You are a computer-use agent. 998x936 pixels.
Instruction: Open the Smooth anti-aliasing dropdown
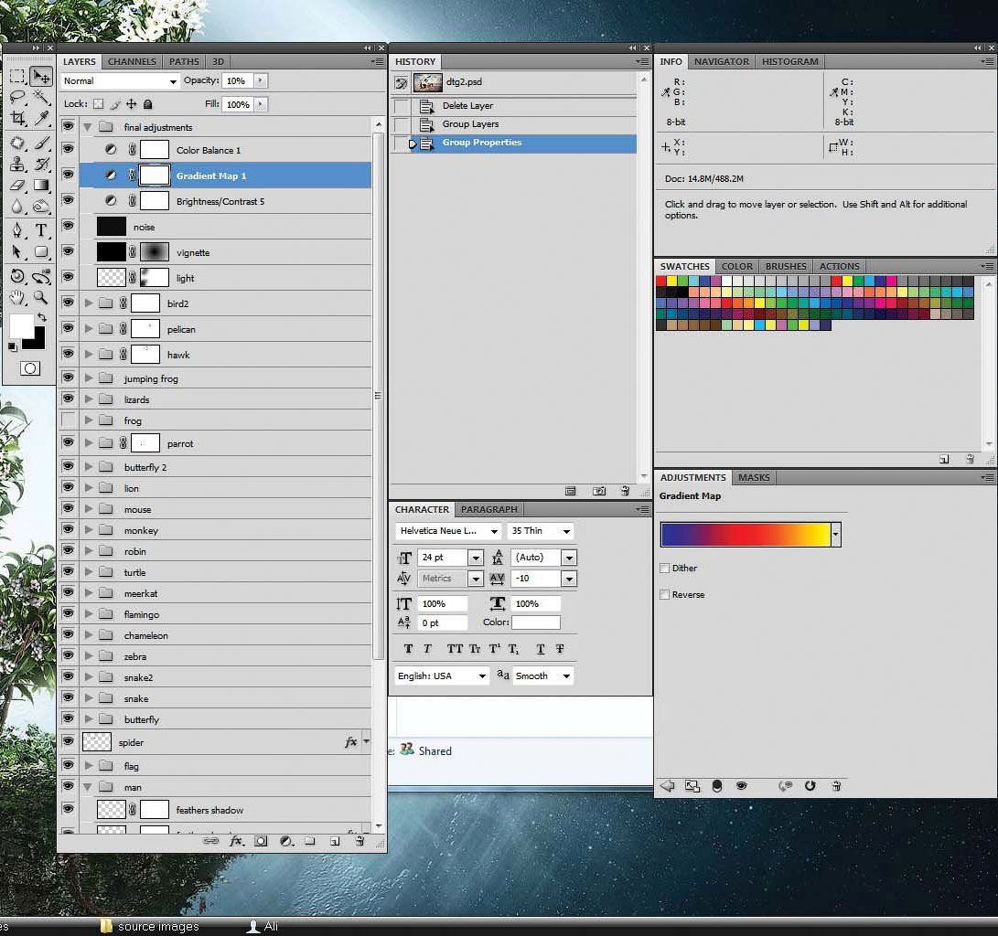coord(542,675)
